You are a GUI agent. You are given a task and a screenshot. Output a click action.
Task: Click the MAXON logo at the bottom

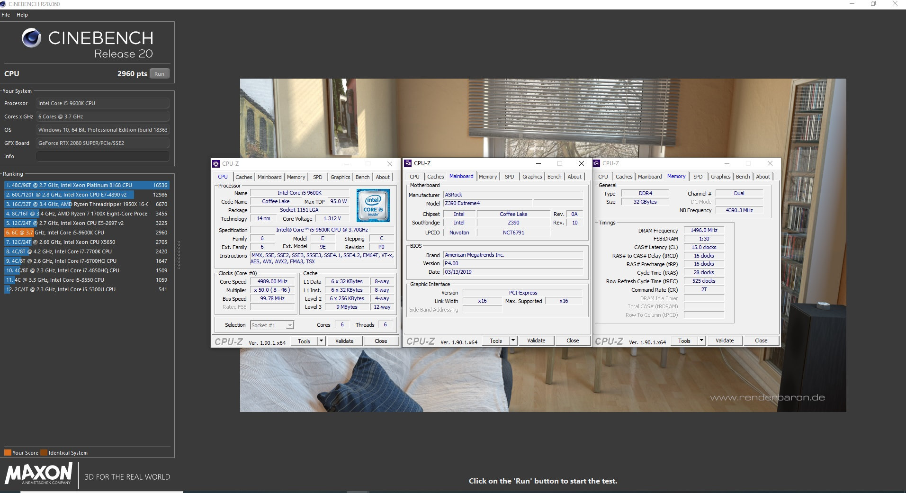(38, 474)
